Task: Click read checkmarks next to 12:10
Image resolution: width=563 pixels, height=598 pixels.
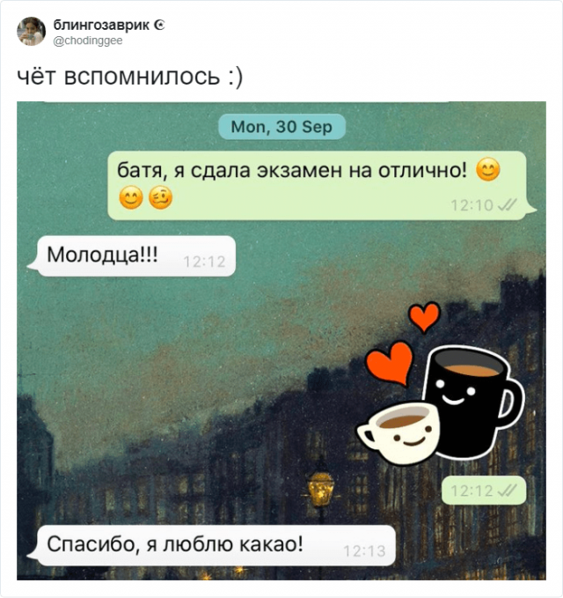Action: [508, 205]
